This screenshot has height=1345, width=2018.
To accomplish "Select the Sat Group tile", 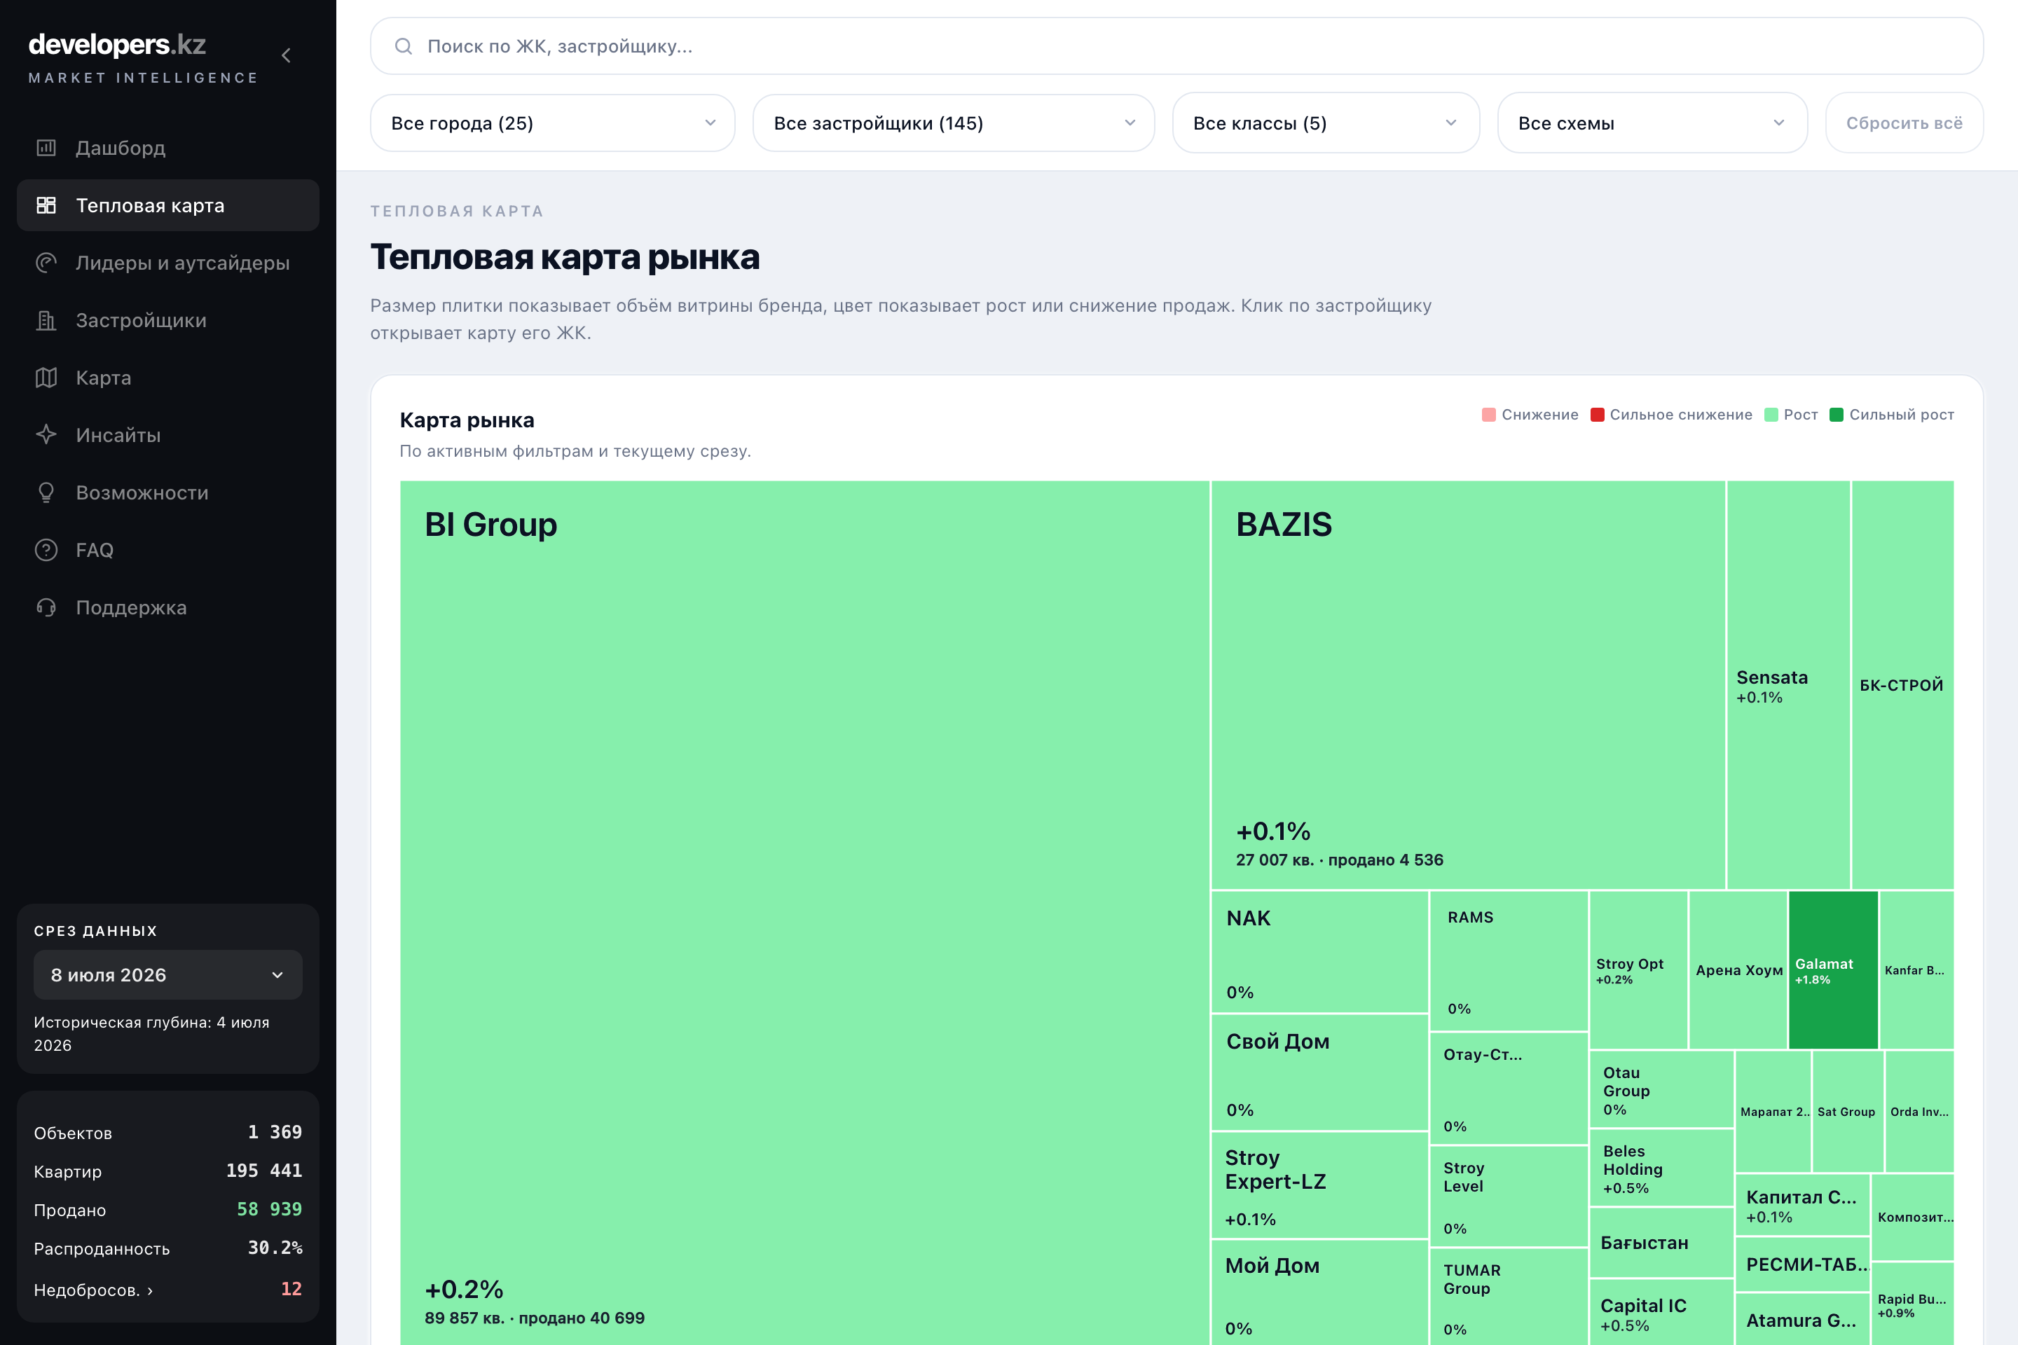I will click(x=1848, y=1112).
